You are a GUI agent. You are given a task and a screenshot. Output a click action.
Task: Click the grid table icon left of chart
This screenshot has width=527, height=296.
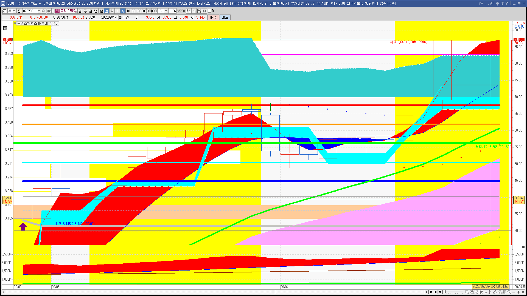(5, 28)
